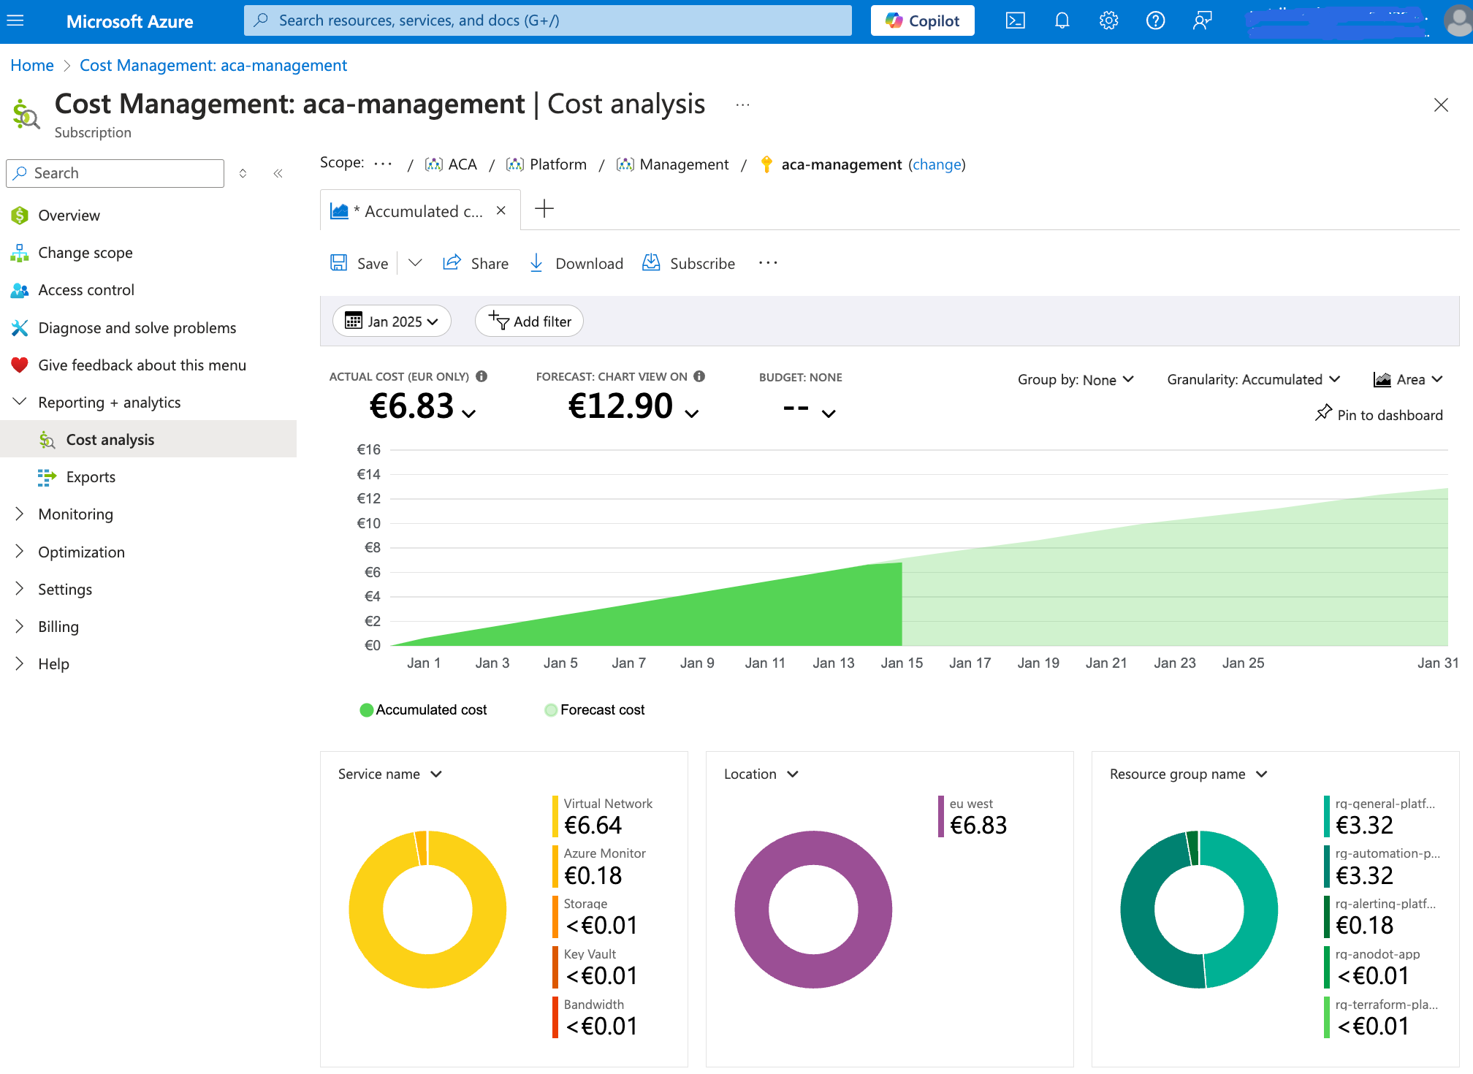Click the Platform management group in scope

547,164
